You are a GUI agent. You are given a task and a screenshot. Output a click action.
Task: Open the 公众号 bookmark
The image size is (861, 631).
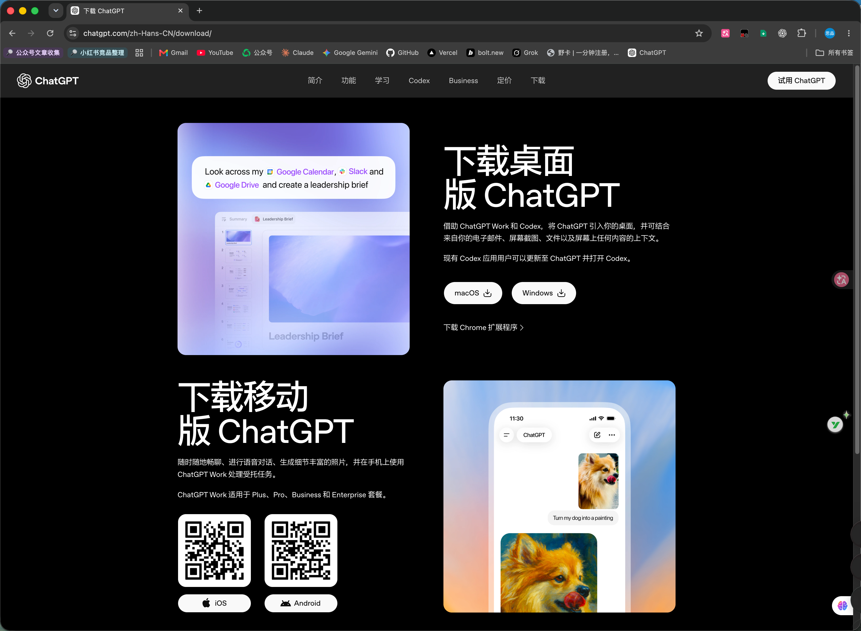[257, 53]
